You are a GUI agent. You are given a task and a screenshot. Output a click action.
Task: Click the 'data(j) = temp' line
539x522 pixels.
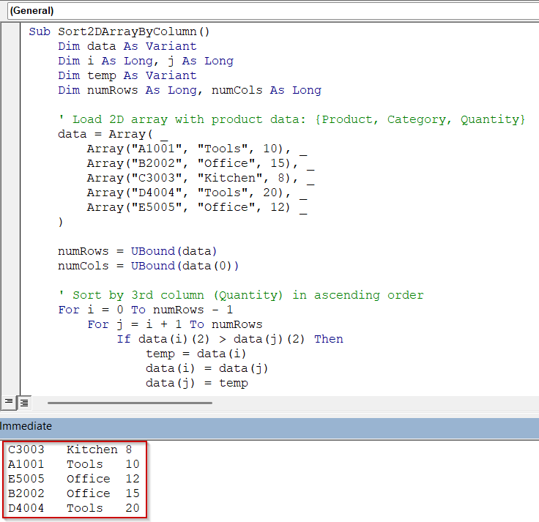click(196, 383)
